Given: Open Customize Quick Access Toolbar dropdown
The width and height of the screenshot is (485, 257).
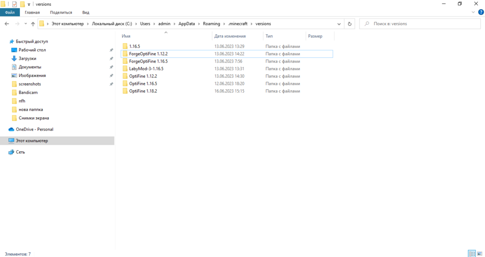Looking at the screenshot, I should point(29,4).
